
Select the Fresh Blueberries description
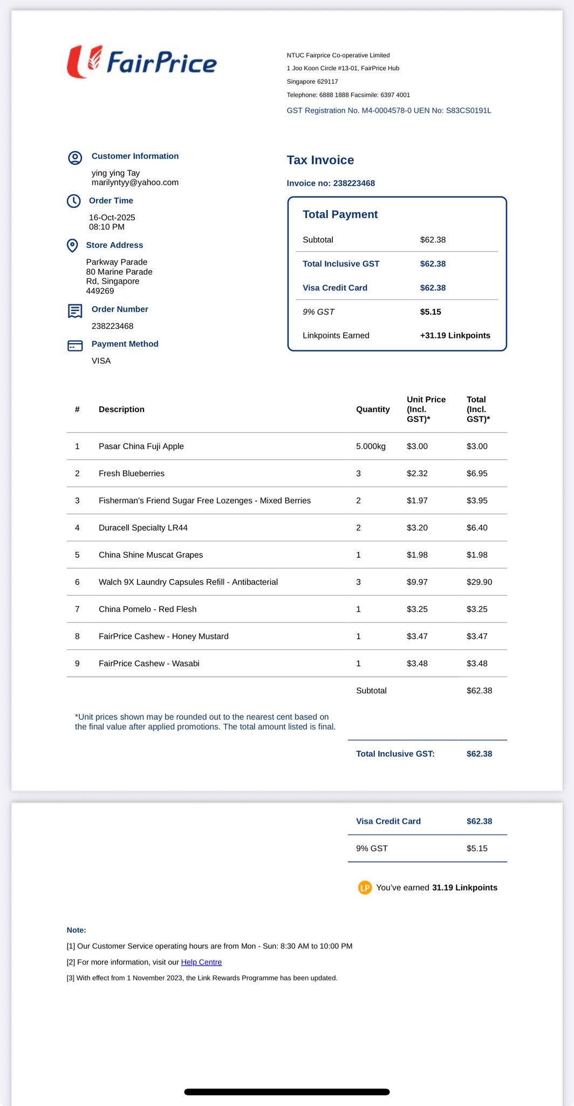pyautogui.click(x=132, y=473)
